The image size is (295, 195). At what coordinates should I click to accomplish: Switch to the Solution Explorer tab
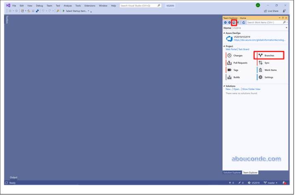232,172
